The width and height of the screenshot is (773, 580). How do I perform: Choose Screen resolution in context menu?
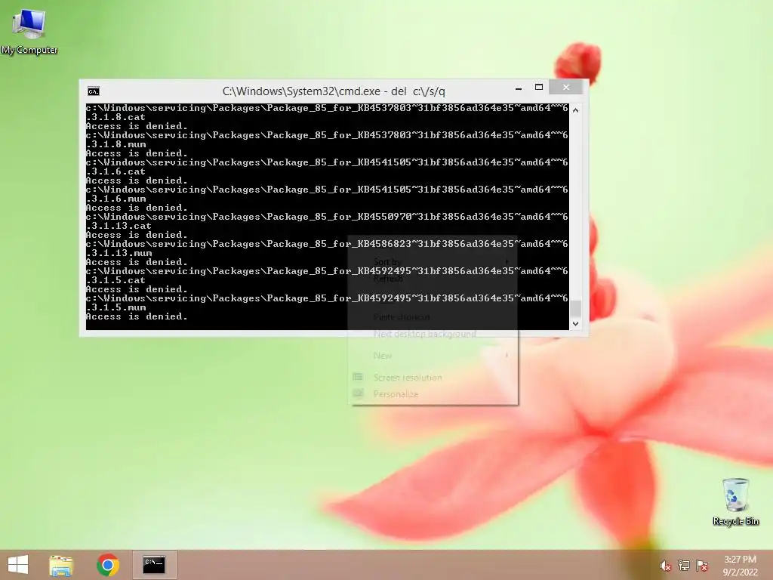pyautogui.click(x=408, y=378)
